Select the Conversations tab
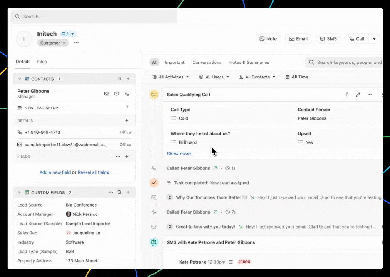The image size is (390, 277). pyautogui.click(x=207, y=62)
